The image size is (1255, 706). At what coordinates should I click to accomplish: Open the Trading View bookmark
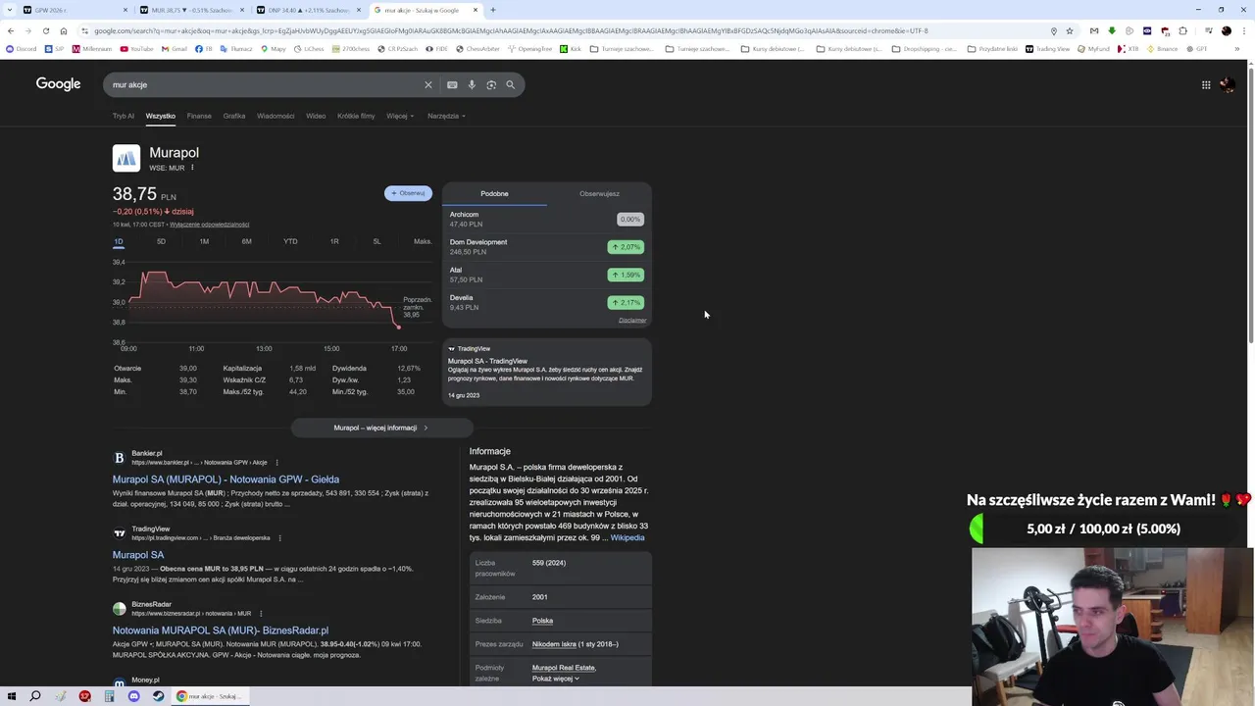(1048, 49)
